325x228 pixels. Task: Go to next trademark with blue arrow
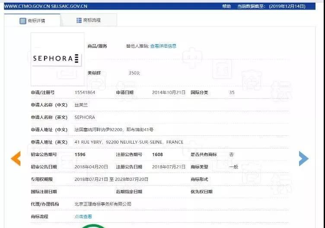[x=304, y=158]
